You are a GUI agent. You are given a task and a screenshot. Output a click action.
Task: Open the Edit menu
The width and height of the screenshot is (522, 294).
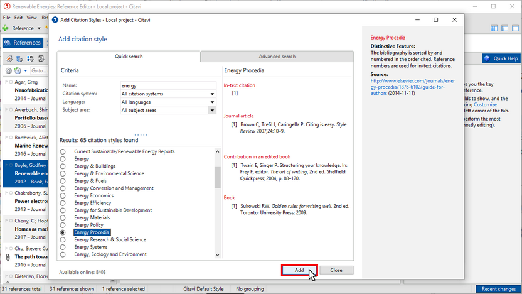(18, 18)
